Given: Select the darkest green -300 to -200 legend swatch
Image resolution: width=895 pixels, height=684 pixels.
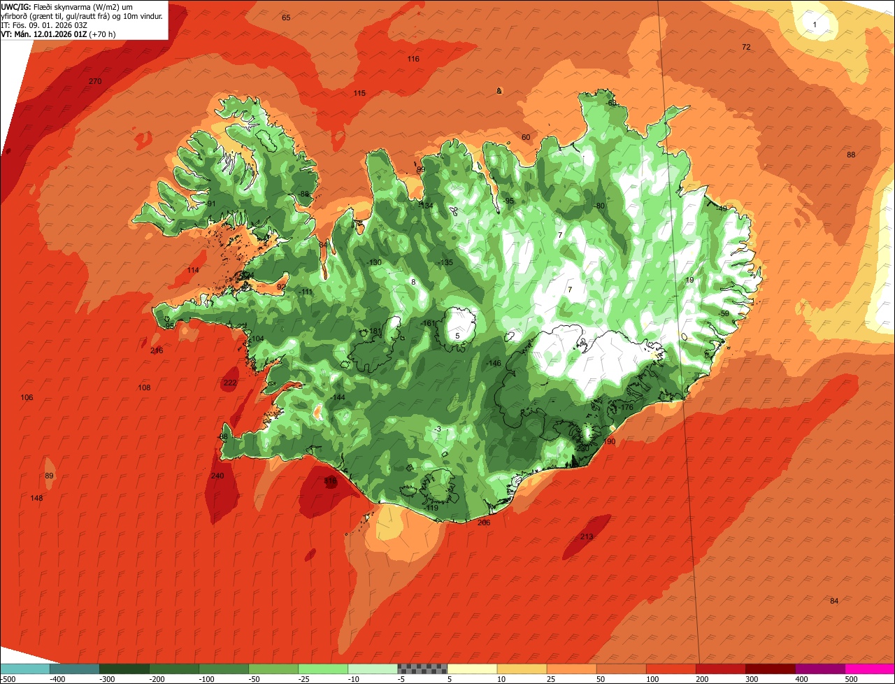Looking at the screenshot, I should [124, 669].
